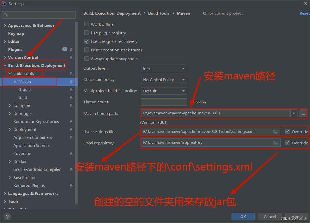Click the project-level icon beside Plugins
This screenshot has height=223, width=310.
(x=71, y=49)
